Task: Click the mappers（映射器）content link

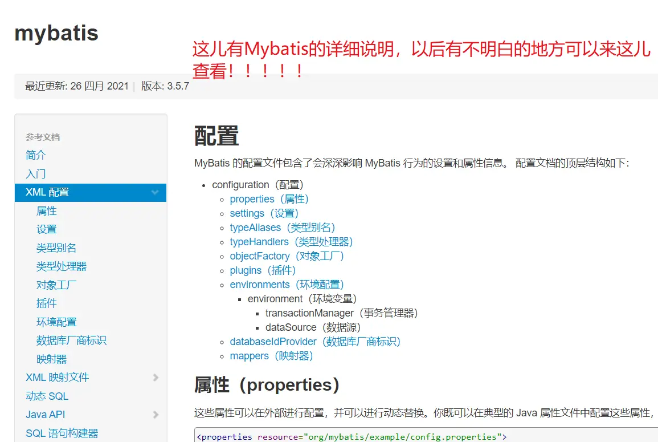Action: [272, 356]
